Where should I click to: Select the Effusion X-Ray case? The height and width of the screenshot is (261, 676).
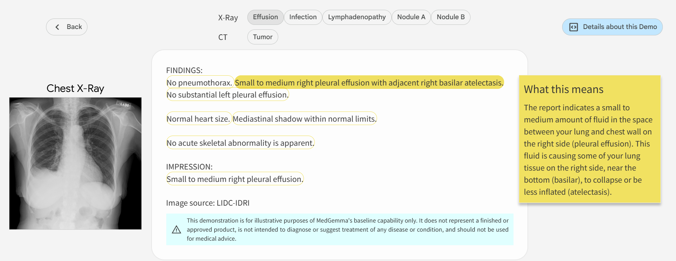pos(265,17)
